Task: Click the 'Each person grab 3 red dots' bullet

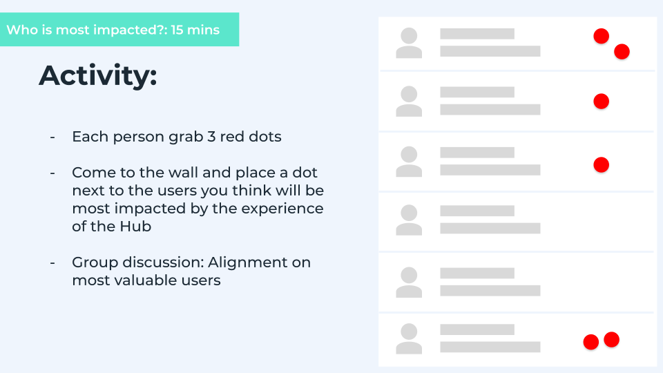Action: (x=176, y=137)
